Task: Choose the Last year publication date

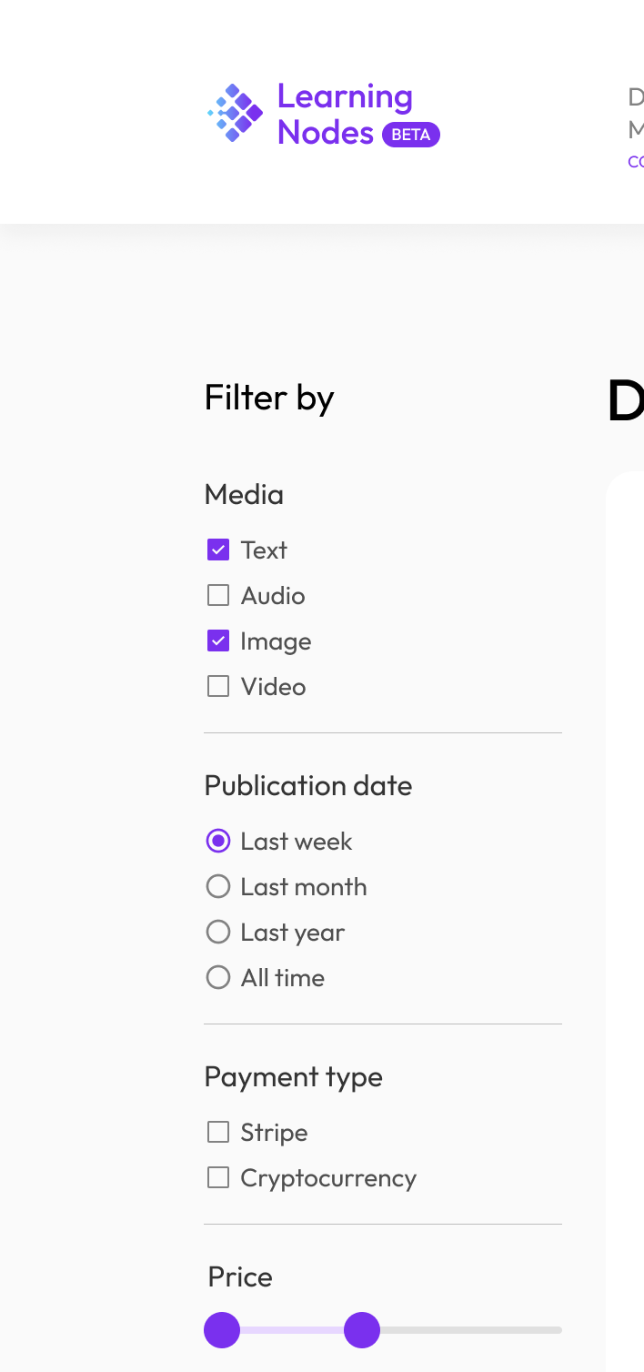Action: point(218,932)
